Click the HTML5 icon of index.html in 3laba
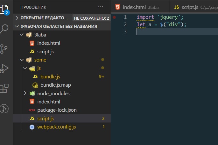Screen dimensions: 218x145 [32, 43]
